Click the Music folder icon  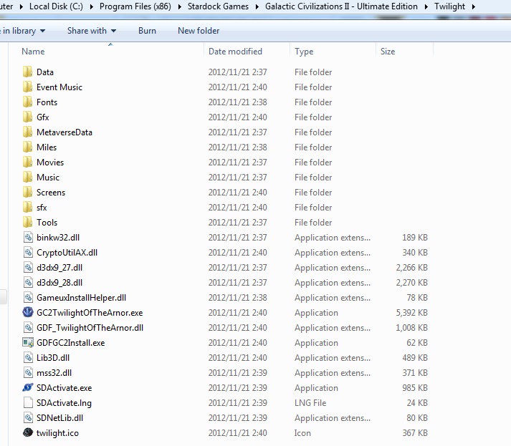(x=28, y=177)
